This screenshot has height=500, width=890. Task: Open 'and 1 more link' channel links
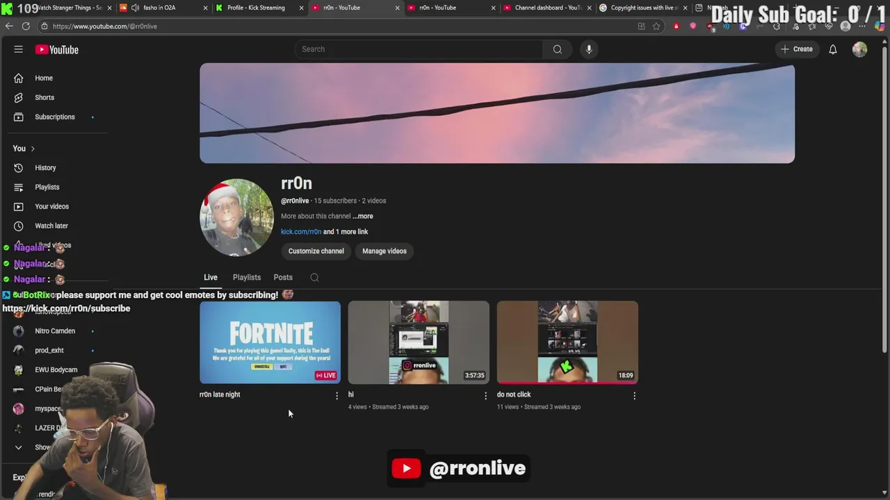(x=346, y=232)
